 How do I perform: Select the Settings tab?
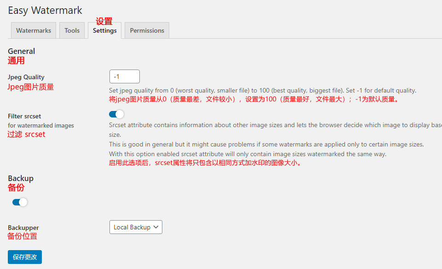(x=104, y=30)
